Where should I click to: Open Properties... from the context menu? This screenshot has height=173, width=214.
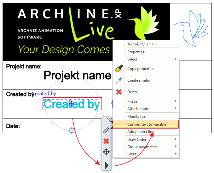click(x=137, y=52)
